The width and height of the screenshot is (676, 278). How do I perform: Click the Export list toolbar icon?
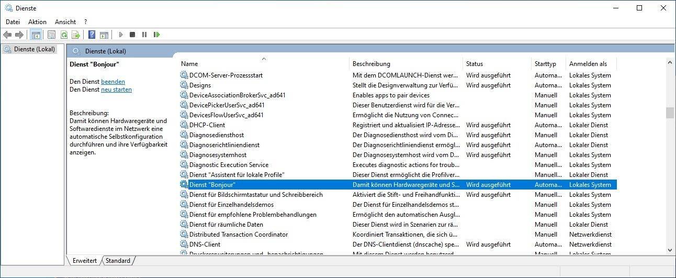point(76,35)
